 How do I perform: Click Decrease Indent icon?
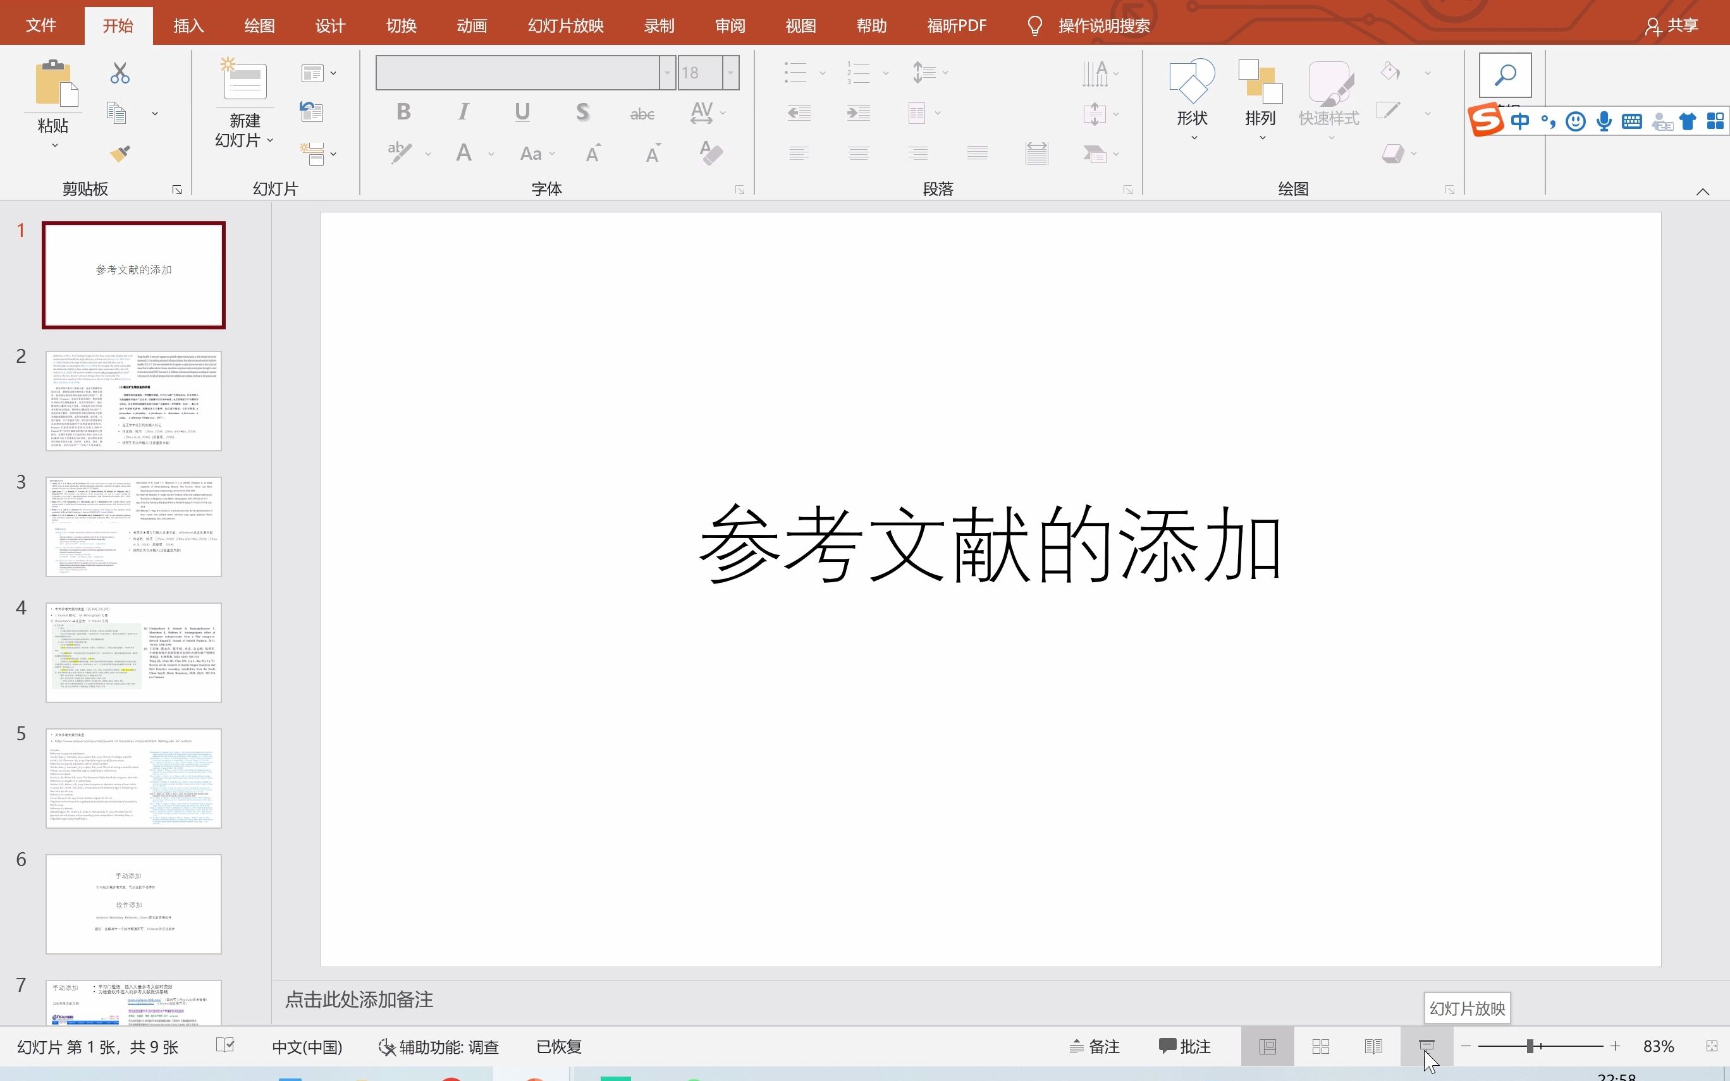coord(799,113)
